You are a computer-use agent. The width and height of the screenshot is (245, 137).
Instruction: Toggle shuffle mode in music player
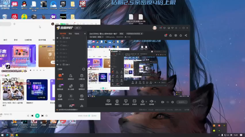click(x=28, y=116)
